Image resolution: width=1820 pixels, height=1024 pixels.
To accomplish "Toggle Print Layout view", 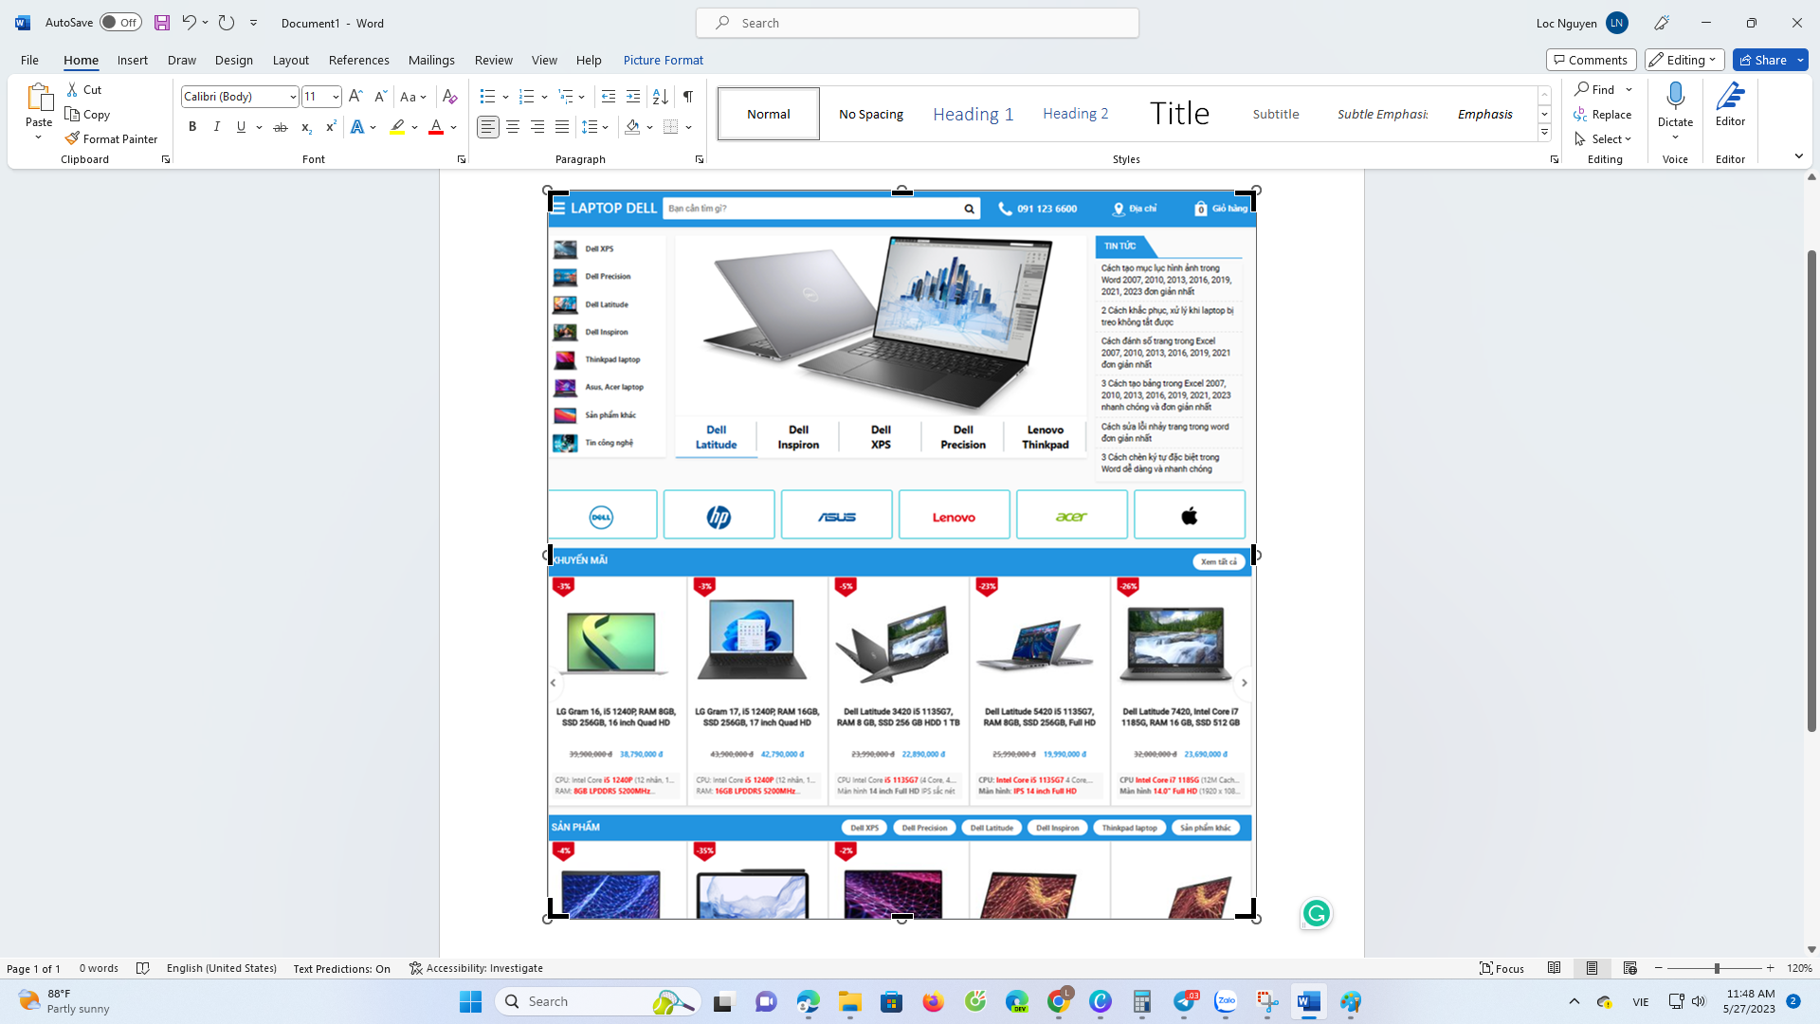I will [x=1592, y=968].
